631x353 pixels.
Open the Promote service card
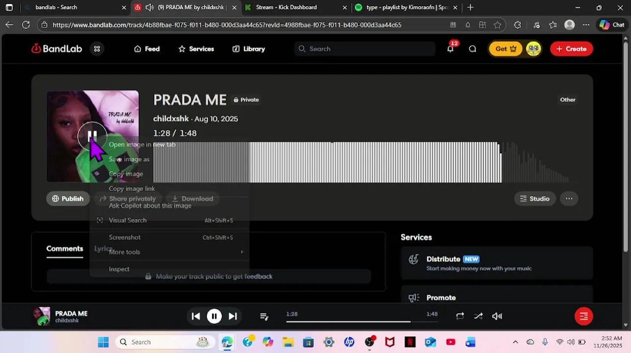(497, 295)
